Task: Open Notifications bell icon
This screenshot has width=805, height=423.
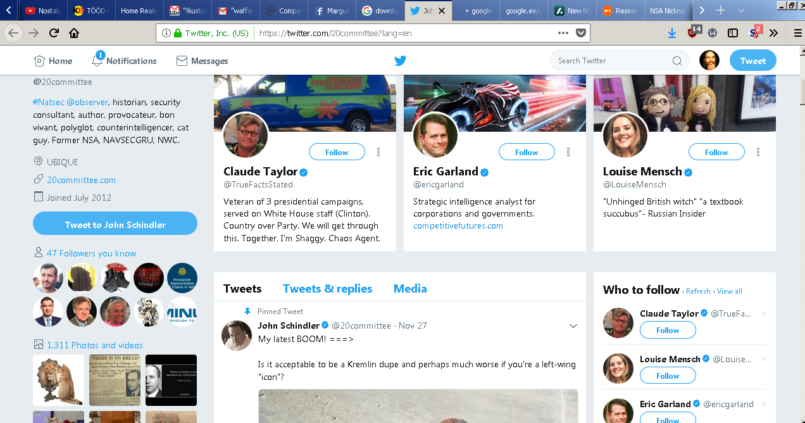Action: pos(97,61)
